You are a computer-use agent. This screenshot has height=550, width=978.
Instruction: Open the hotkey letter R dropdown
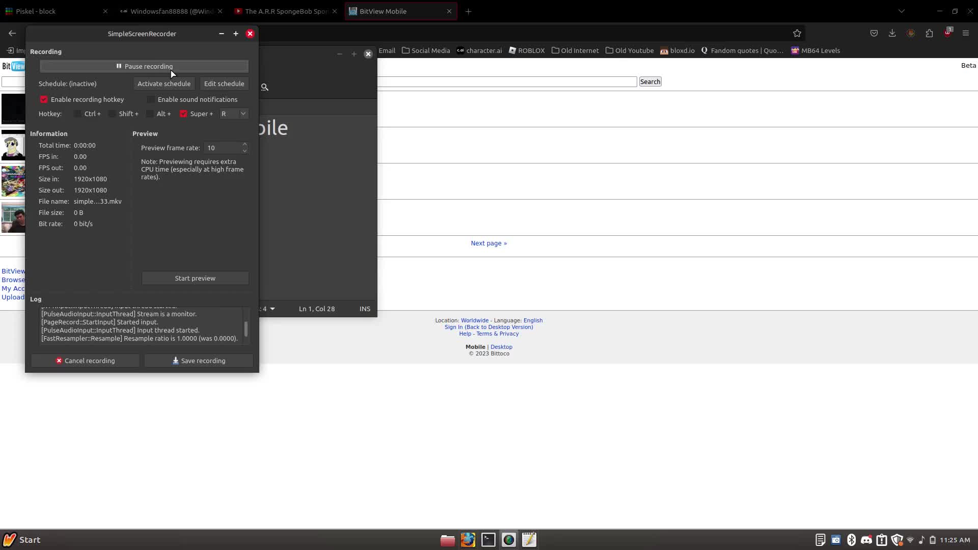tap(233, 114)
